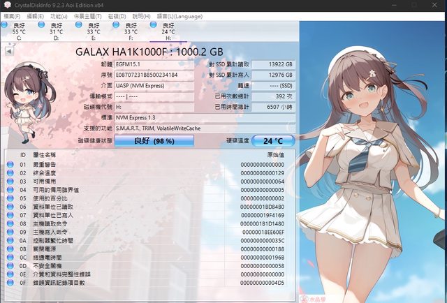Click status orb for attribute 01 嚴重警告
Viewport: 447px width, 303px height.
point(10,165)
